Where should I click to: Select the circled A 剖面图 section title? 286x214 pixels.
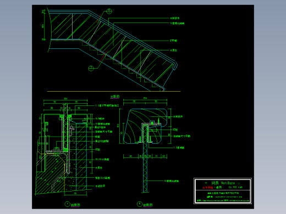click(73, 205)
